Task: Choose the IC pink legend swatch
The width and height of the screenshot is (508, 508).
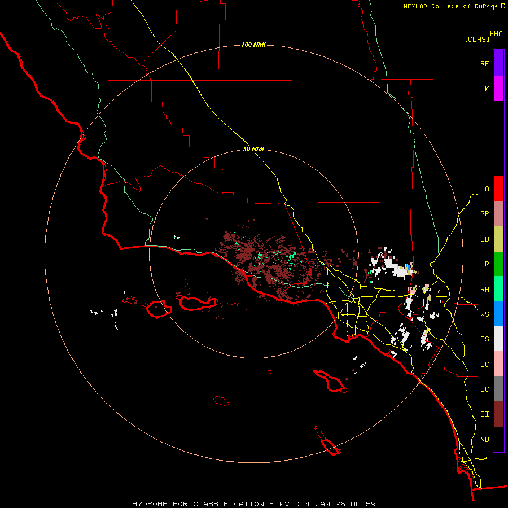Action: tap(498, 364)
